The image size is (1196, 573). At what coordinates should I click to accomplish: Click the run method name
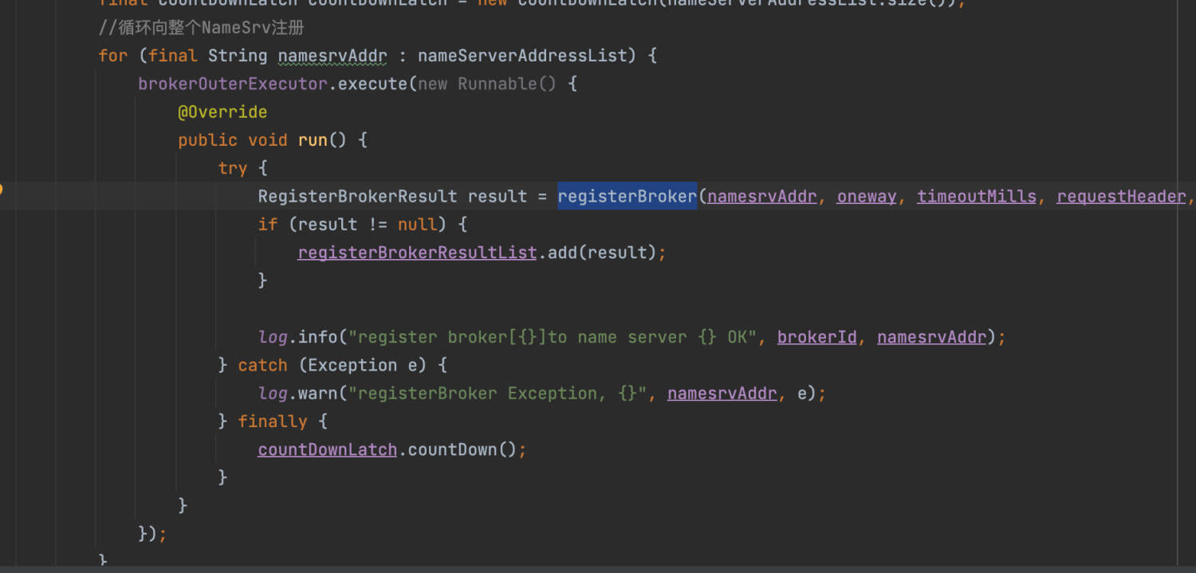[313, 140]
